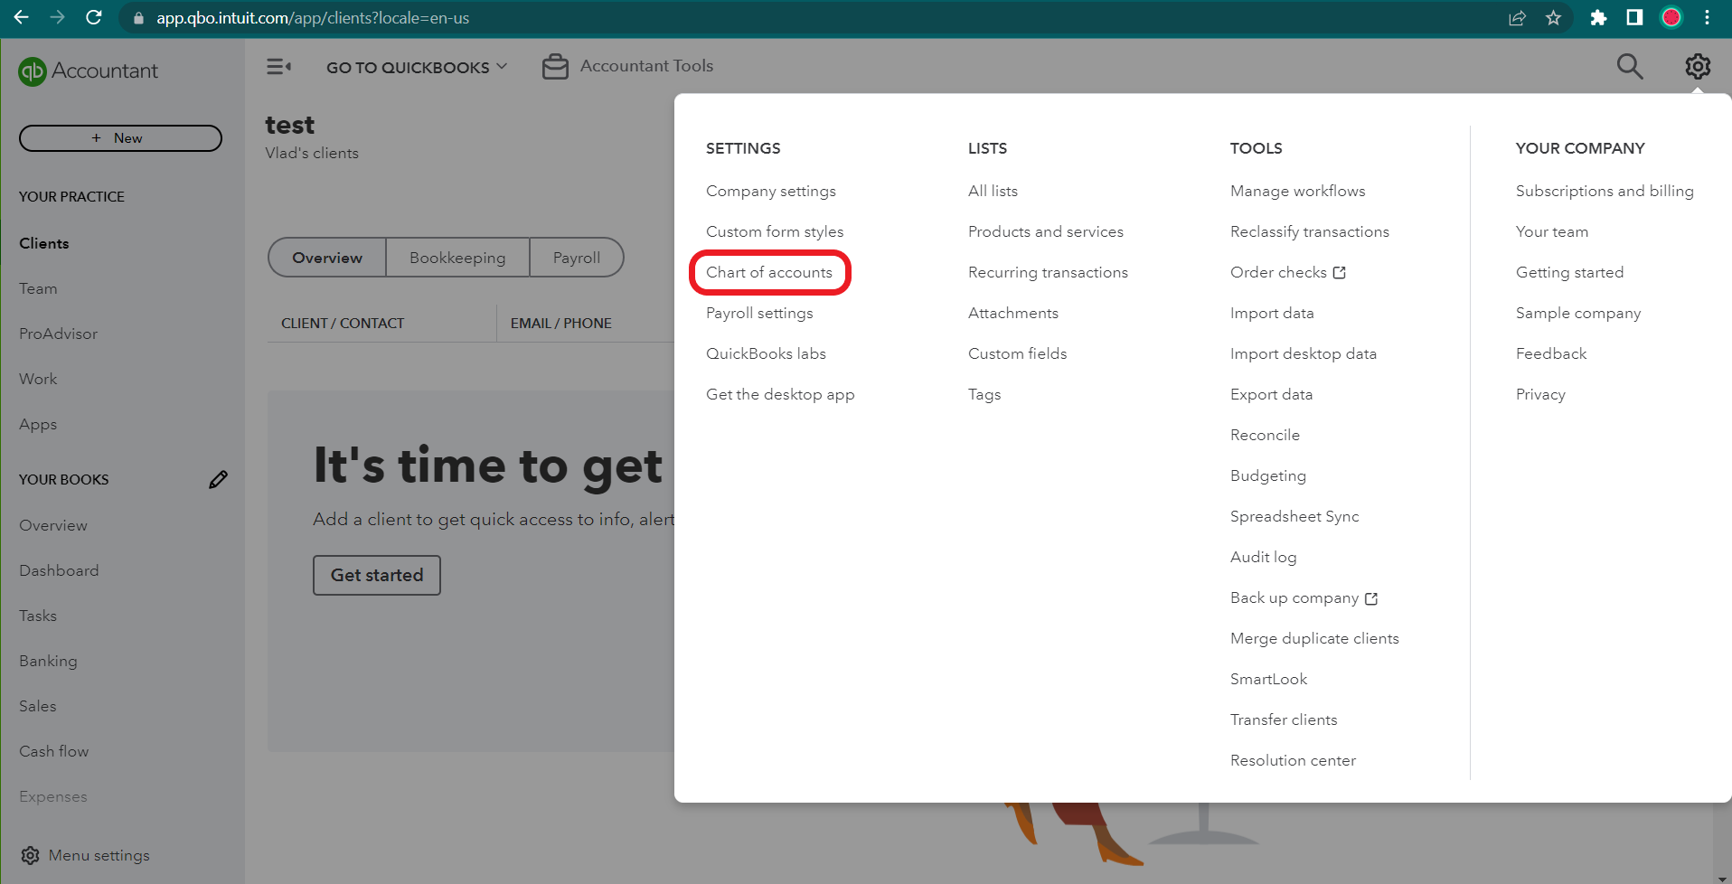This screenshot has height=884, width=1732.
Task: Open Products and services
Action: (x=1046, y=231)
